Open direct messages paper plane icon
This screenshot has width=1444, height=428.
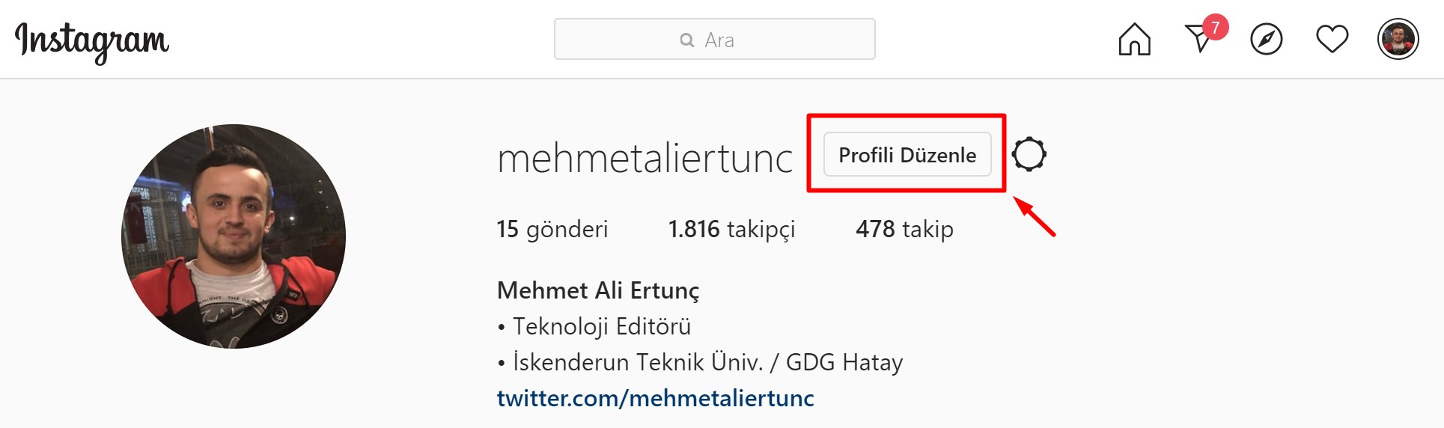(x=1199, y=40)
